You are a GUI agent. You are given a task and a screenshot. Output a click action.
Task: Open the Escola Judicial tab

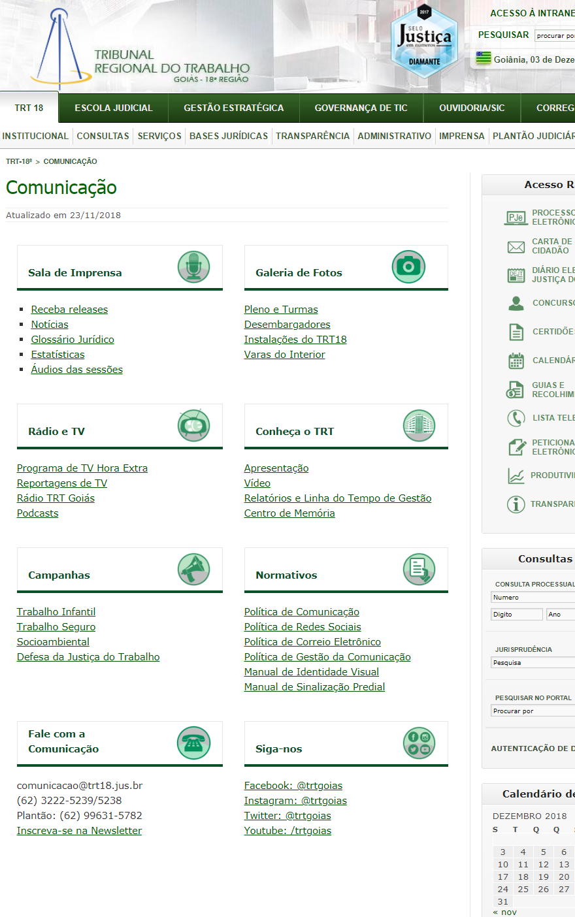pos(114,108)
